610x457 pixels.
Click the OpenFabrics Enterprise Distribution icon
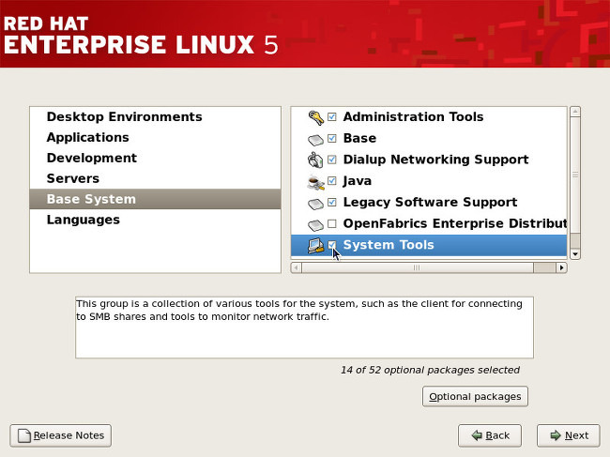click(315, 225)
